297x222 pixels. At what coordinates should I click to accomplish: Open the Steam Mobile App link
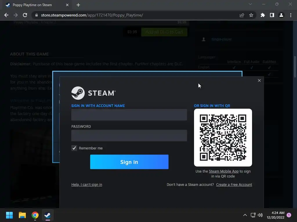pos(224,171)
